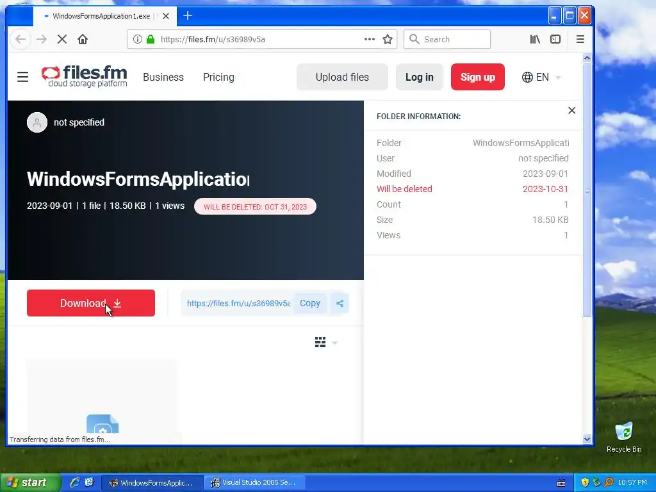Image resolution: width=656 pixels, height=492 pixels.
Task: Open files.fm site hamburger menu
Action: [22, 77]
